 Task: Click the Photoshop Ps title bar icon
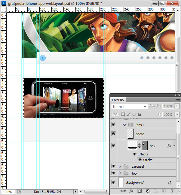[4, 3]
